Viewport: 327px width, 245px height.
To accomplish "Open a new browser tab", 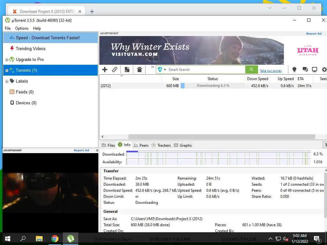I will point(92,11).
